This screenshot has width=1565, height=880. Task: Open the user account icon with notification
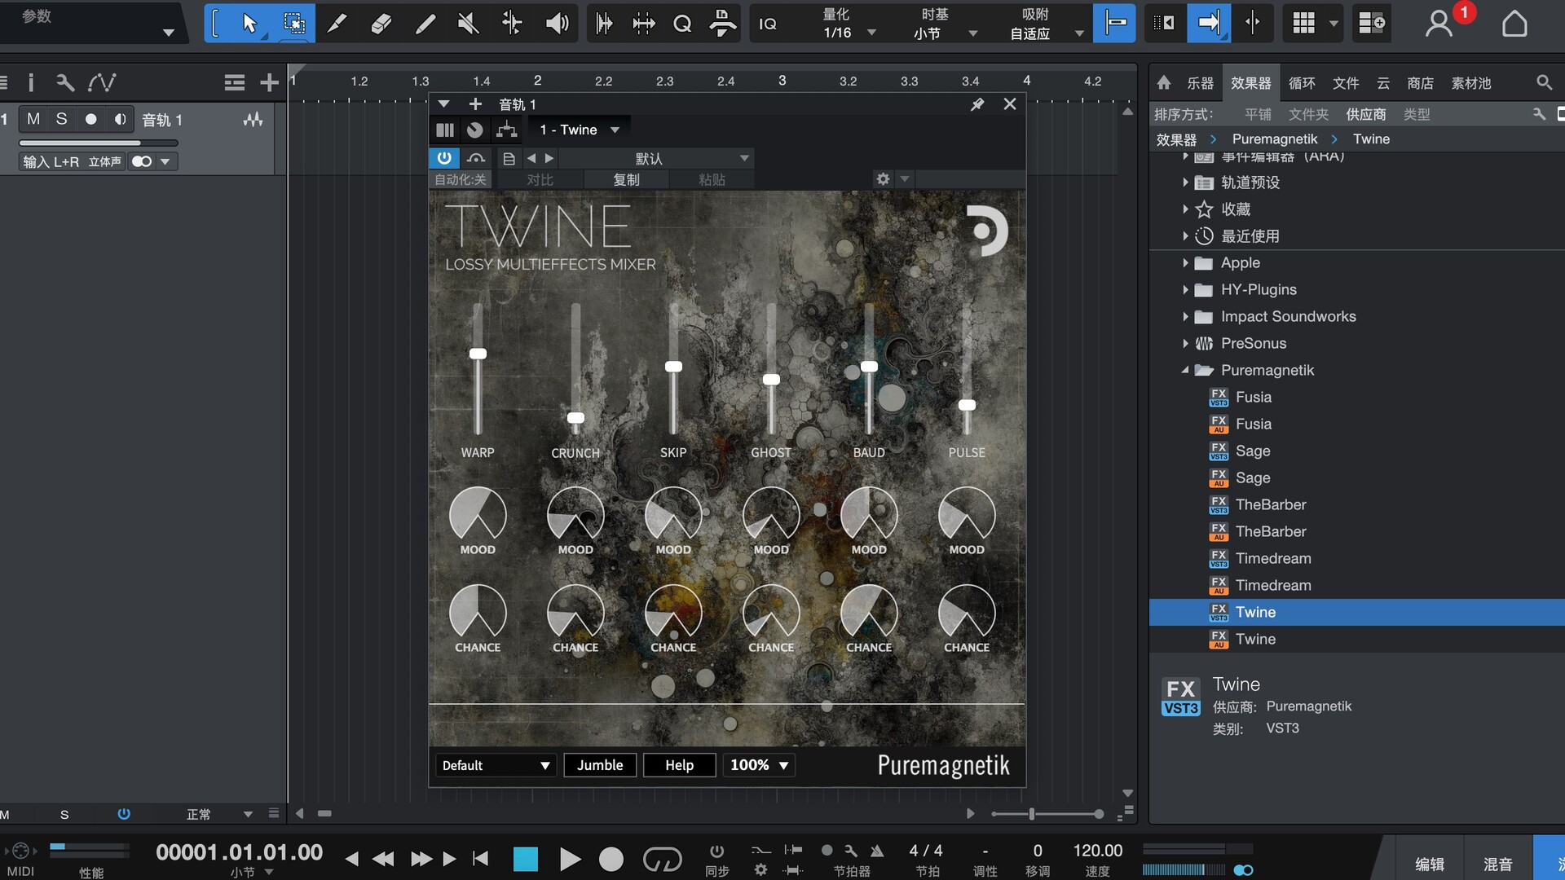coord(1439,23)
